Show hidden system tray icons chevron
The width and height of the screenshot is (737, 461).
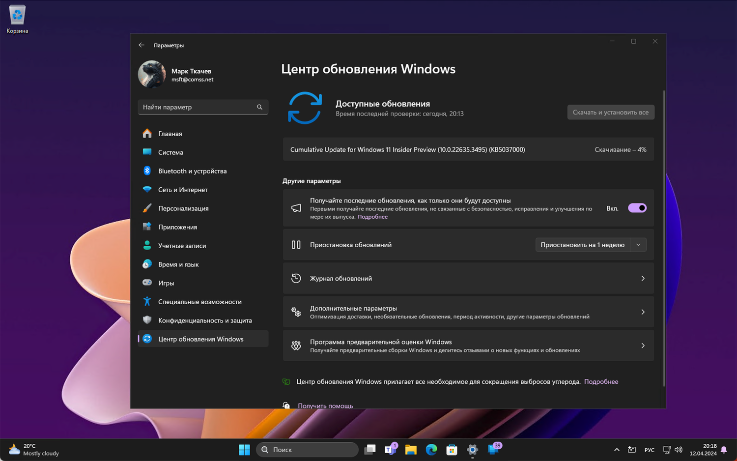tap(617, 450)
